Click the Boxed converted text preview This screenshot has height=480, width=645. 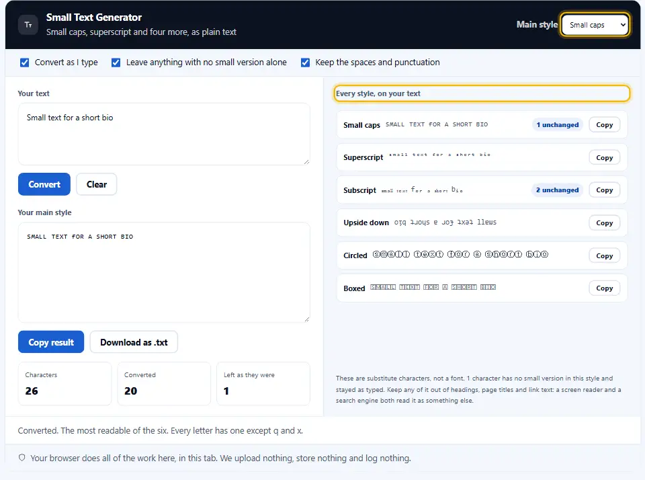[x=433, y=287]
